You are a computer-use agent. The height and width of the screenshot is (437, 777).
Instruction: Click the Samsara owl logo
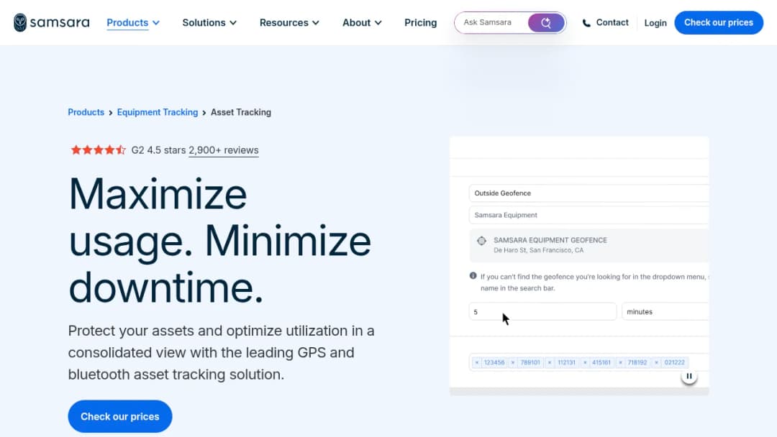tap(20, 23)
